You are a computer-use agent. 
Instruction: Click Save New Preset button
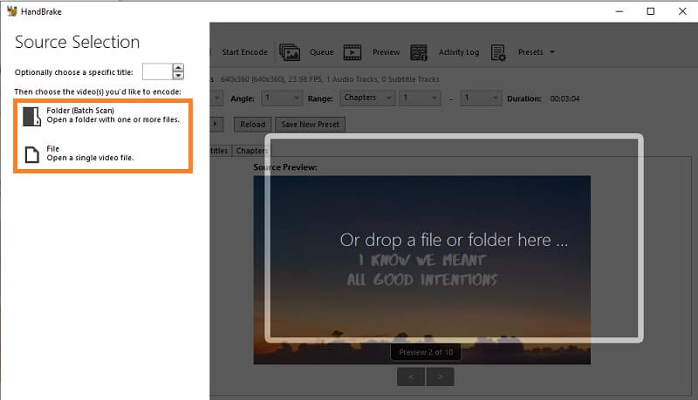pos(311,125)
